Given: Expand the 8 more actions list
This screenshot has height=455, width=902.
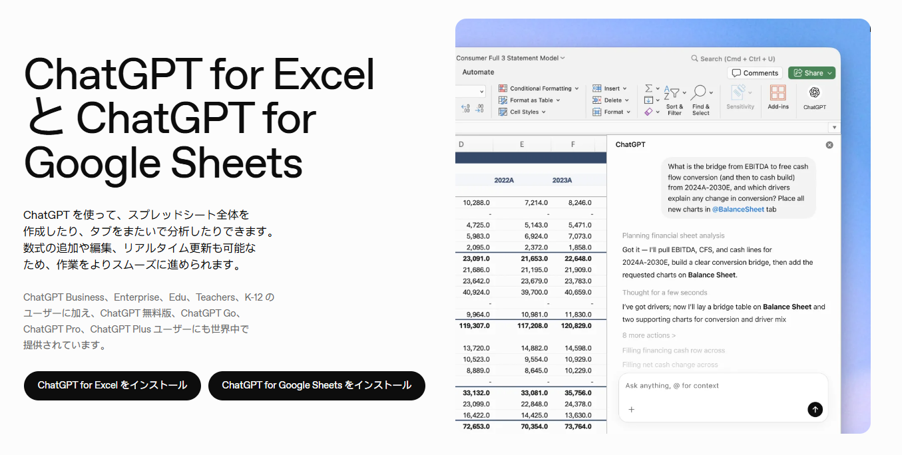Looking at the screenshot, I should (649, 335).
